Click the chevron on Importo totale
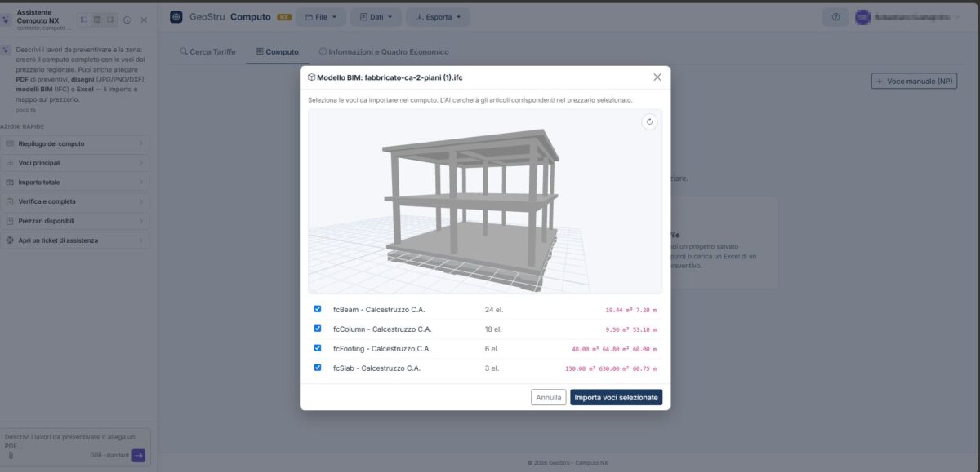The width and height of the screenshot is (980, 472). (141, 183)
